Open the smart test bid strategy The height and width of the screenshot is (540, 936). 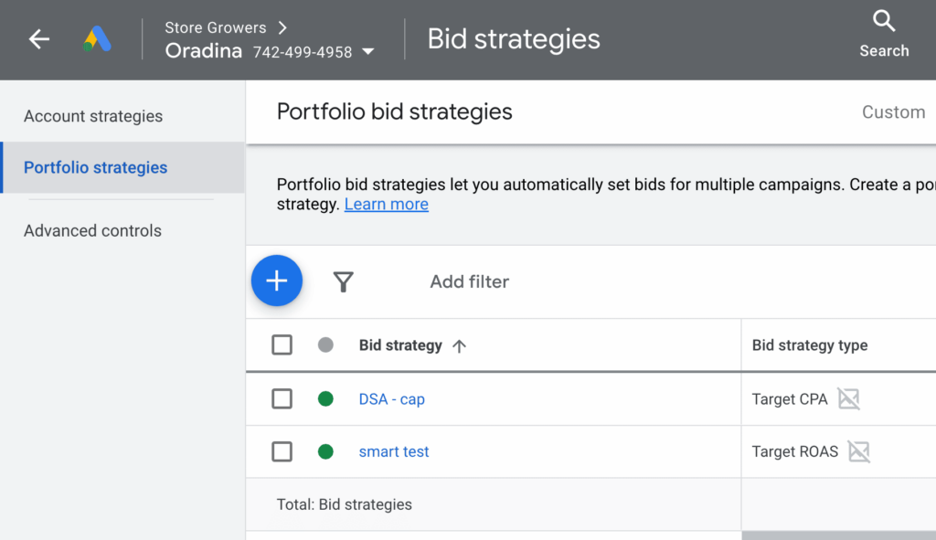393,451
